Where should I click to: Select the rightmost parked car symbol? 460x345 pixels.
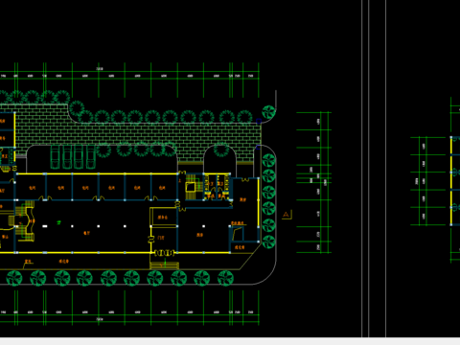click(90, 156)
